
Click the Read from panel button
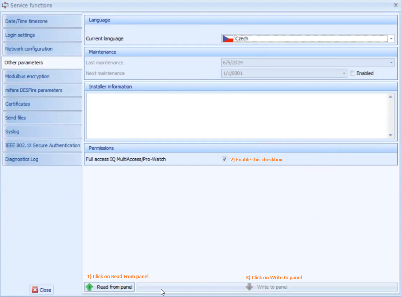tap(109, 287)
